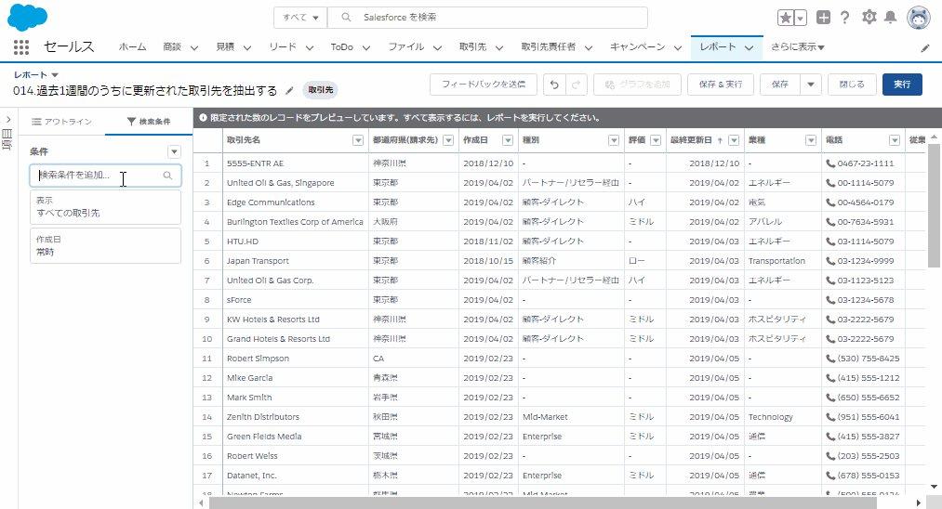Viewport: 942px width, 509px height.
Task: Open the 作成日 column menu arrow
Action: (x=508, y=140)
